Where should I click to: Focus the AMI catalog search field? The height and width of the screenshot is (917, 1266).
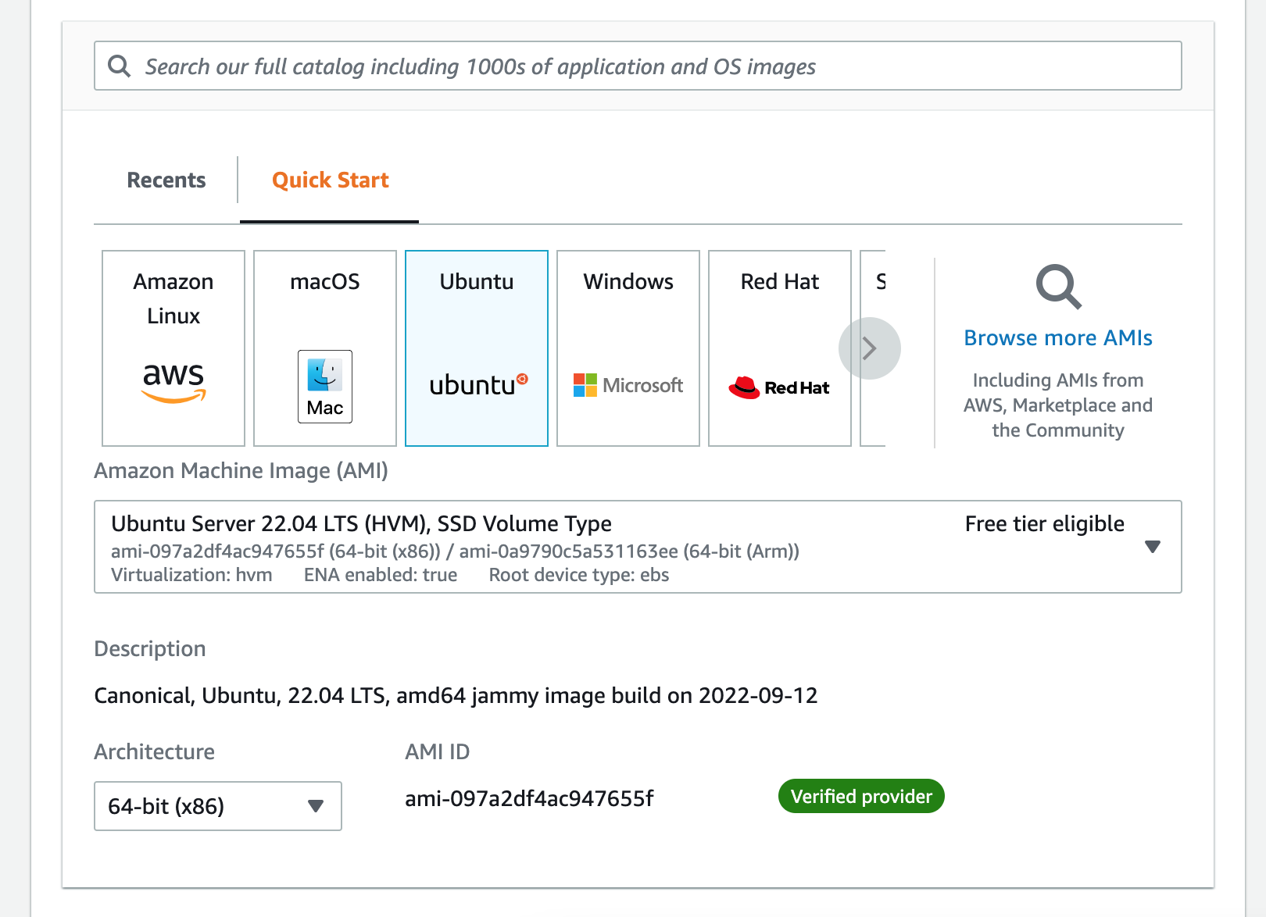click(x=638, y=66)
